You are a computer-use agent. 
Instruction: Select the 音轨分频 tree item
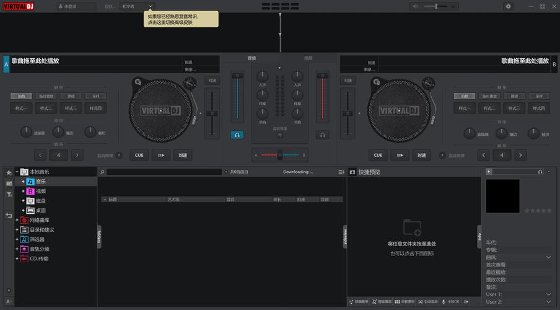40,249
